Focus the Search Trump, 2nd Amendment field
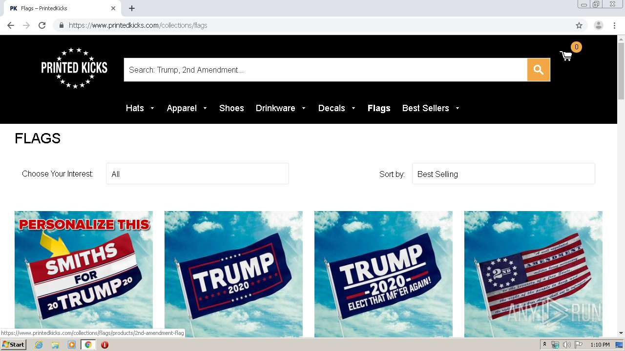 pyautogui.click(x=326, y=70)
